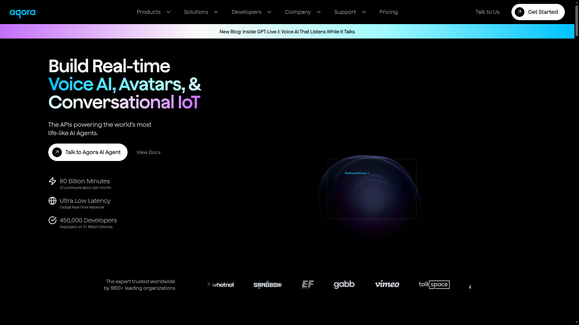The height and width of the screenshot is (325, 579).
Task: Click Talk to Agora AI Agent button
Action: (88, 152)
